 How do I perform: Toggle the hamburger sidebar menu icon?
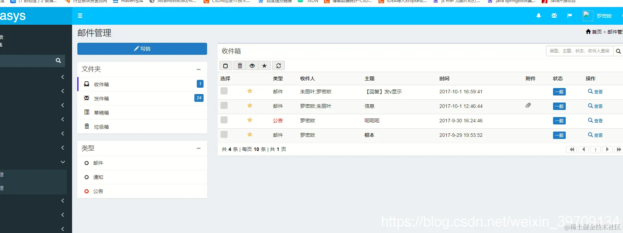[x=80, y=16]
